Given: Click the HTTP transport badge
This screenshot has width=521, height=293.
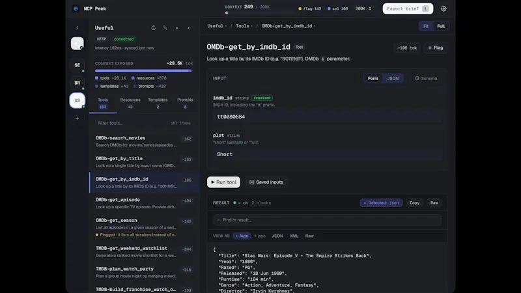Looking at the screenshot, I should [102, 39].
